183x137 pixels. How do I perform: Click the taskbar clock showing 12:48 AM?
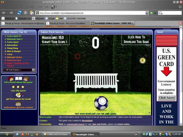tap(177, 134)
